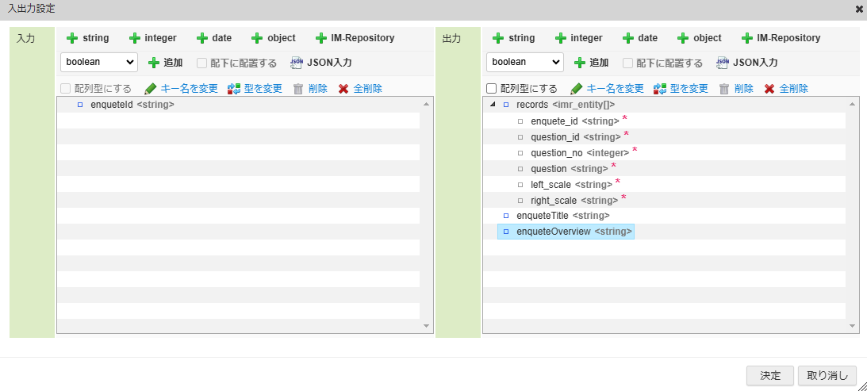Screen dimensions: 867x391
Task: Open JSON入力 in output panel
Action: [x=747, y=63]
